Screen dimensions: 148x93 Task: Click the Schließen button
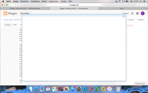141,20
